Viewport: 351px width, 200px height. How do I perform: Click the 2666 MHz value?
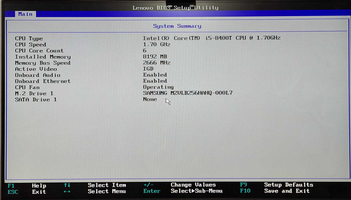[x=157, y=63]
